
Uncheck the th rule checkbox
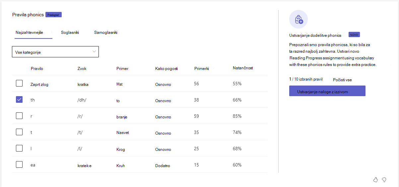pyautogui.click(x=19, y=99)
